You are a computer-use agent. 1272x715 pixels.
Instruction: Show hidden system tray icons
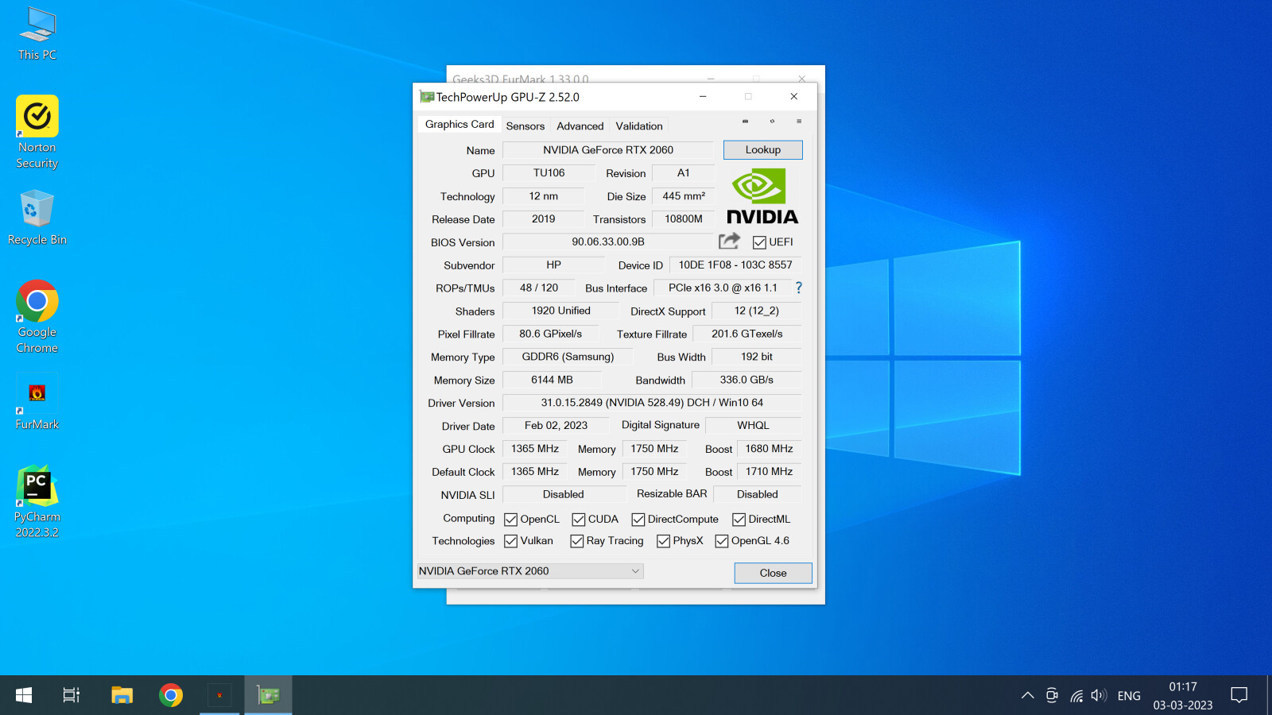pyautogui.click(x=1027, y=695)
